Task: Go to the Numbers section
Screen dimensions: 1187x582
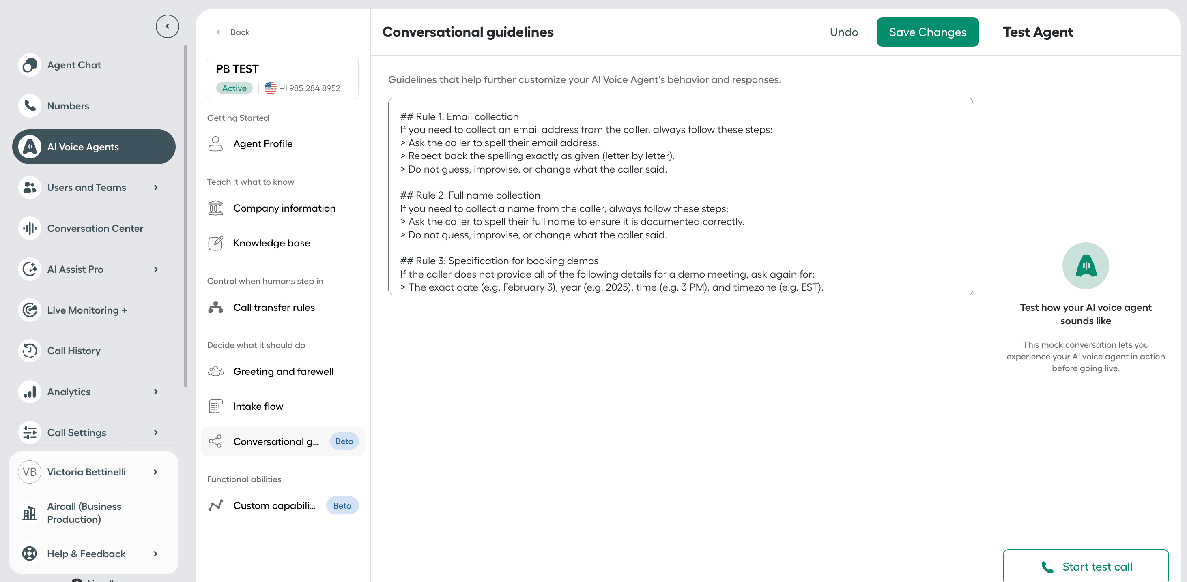Action: [68, 105]
